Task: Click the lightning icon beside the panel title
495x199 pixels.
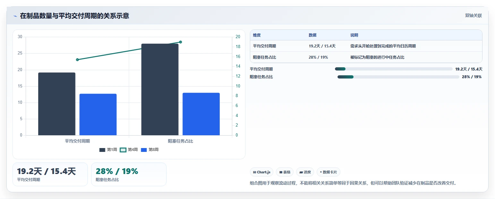Action: click(15, 16)
